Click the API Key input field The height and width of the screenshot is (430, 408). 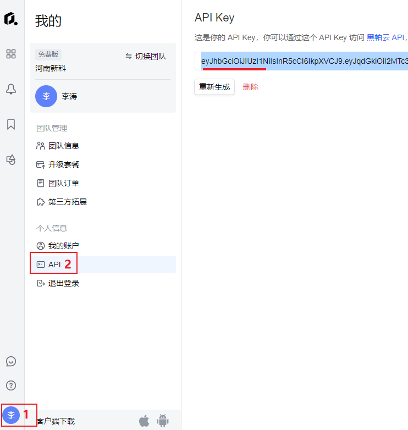pos(301,61)
